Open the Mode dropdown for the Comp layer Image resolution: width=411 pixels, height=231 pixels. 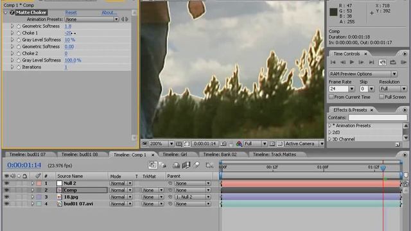(121, 190)
